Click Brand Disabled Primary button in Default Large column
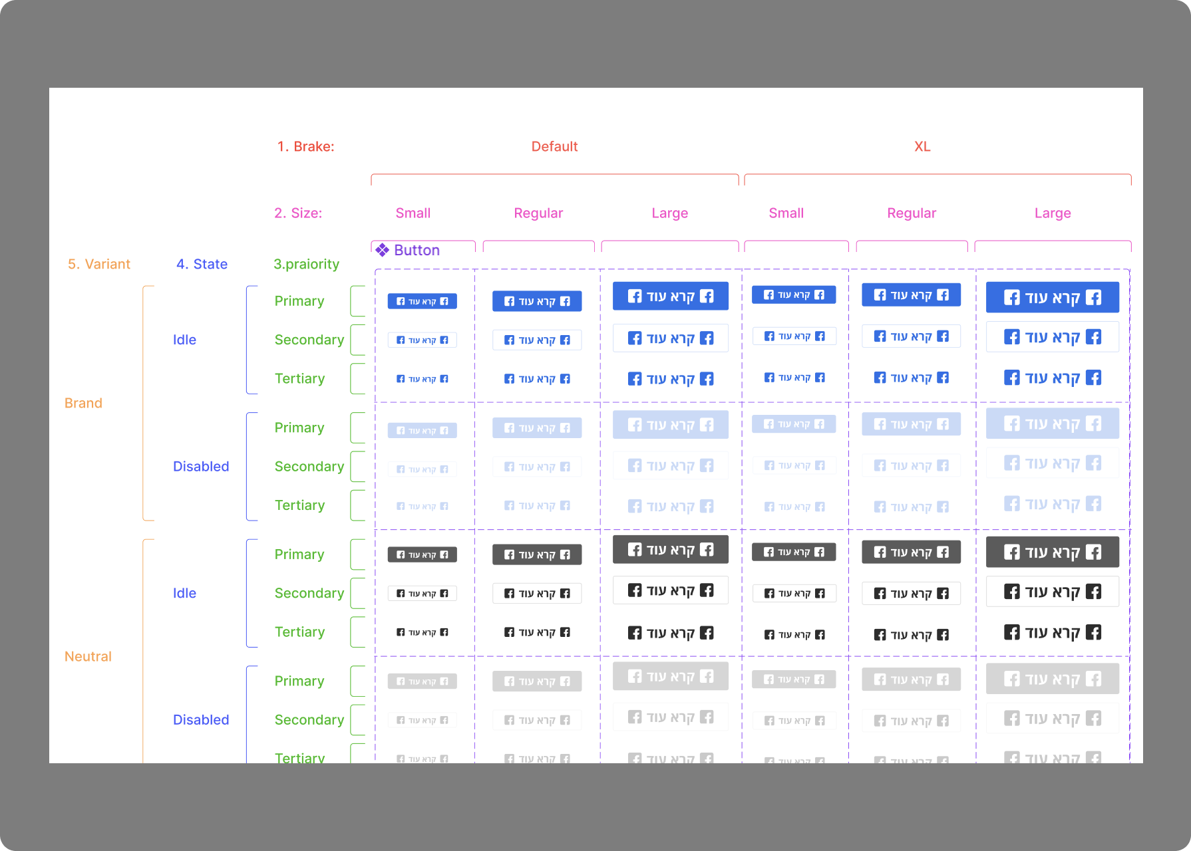This screenshot has height=851, width=1191. 670,425
